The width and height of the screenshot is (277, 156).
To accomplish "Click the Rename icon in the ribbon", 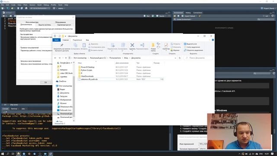I will (142, 45).
